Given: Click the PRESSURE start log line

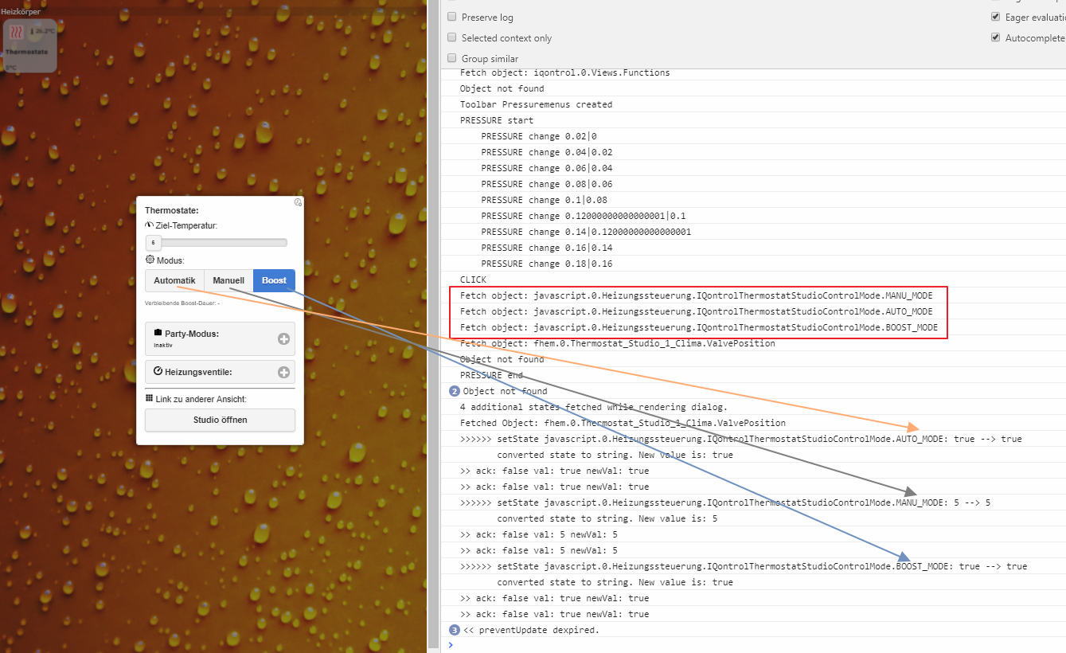Looking at the screenshot, I should click(x=497, y=120).
